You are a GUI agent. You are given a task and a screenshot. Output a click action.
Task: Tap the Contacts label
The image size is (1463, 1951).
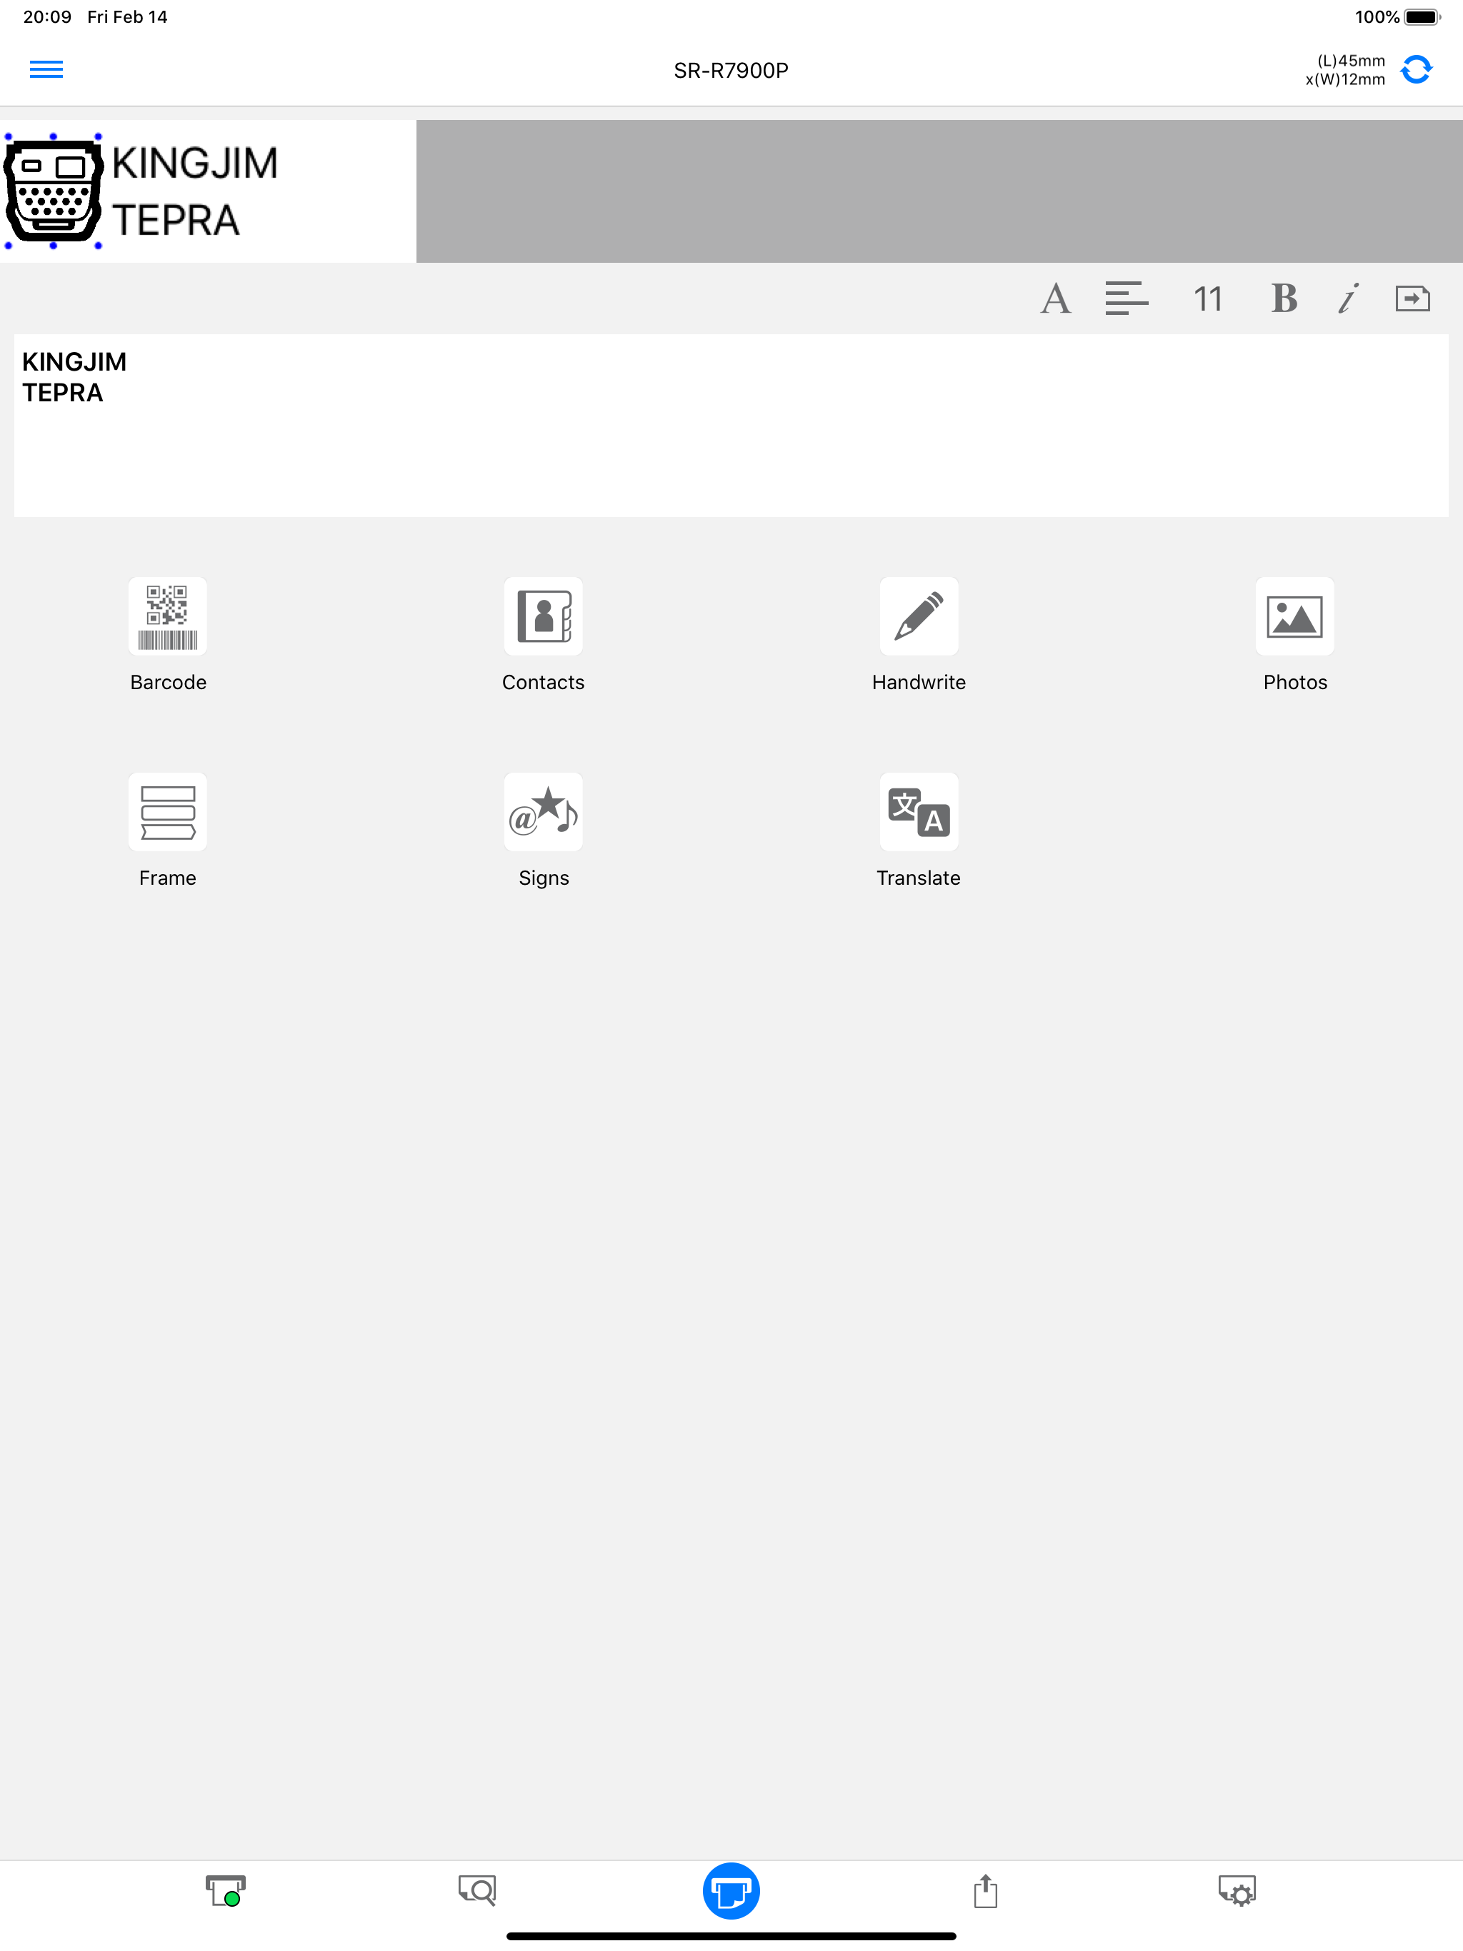(544, 683)
